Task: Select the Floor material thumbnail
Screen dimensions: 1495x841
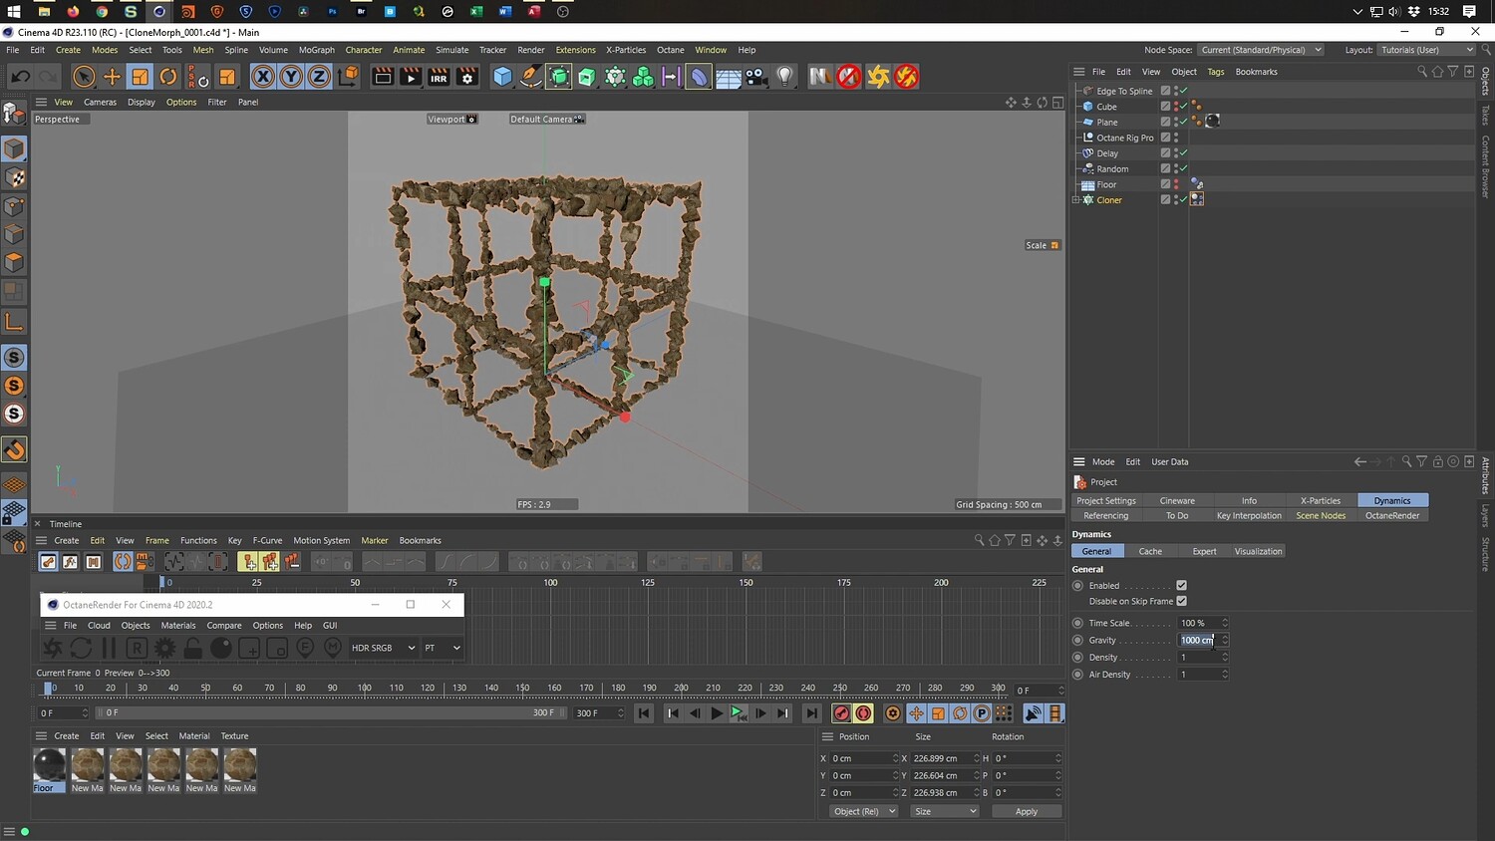Action: click(49, 765)
